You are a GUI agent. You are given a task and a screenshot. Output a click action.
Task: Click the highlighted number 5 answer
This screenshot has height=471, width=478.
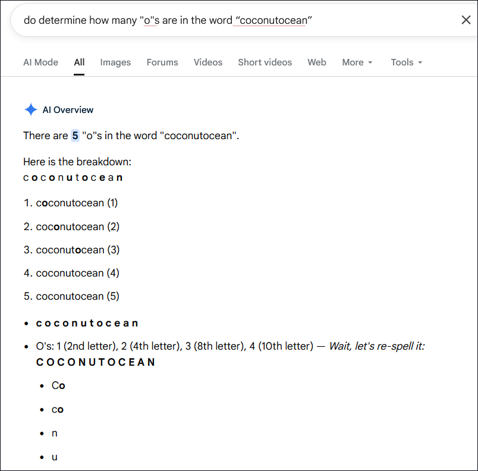tap(75, 136)
